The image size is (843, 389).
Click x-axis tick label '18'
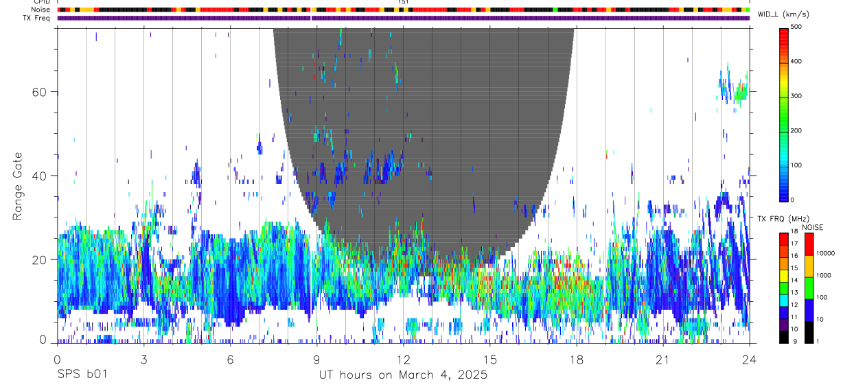point(576,359)
